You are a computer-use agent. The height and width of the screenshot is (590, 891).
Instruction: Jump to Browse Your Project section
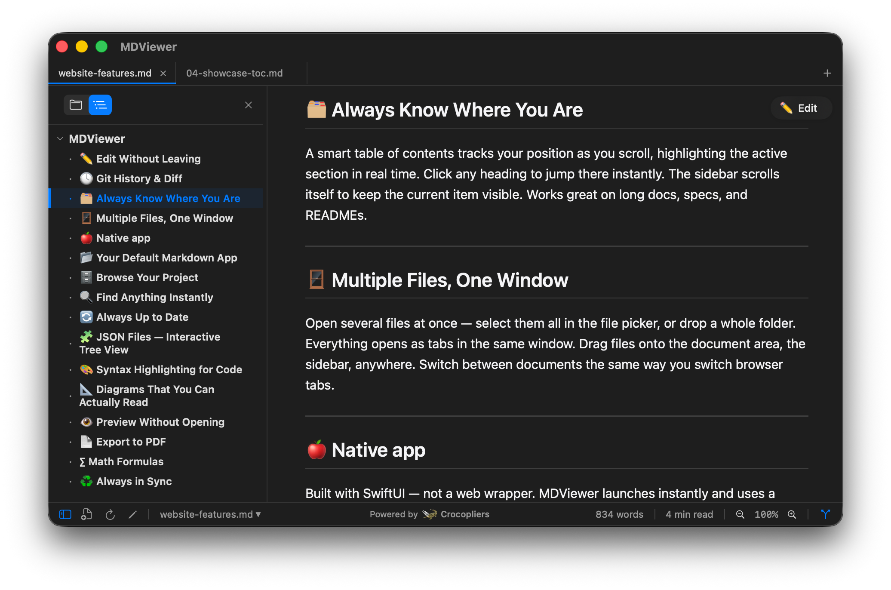157,277
